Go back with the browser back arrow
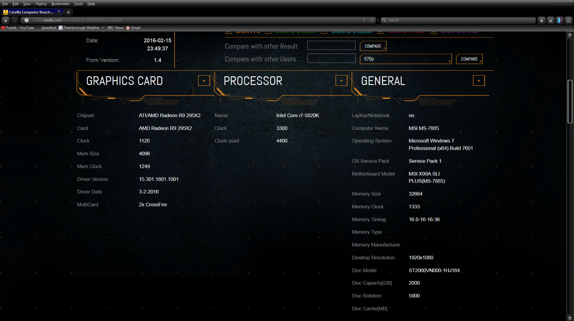 (x=6, y=20)
